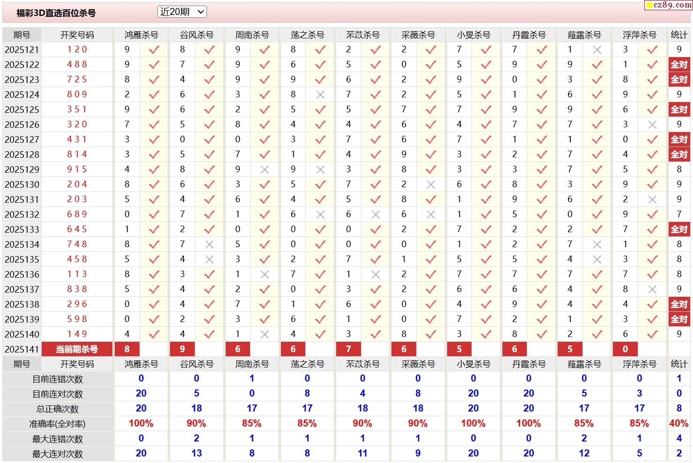Click the 统计 header in the top row
The height and width of the screenshot is (463, 693).
679,35
